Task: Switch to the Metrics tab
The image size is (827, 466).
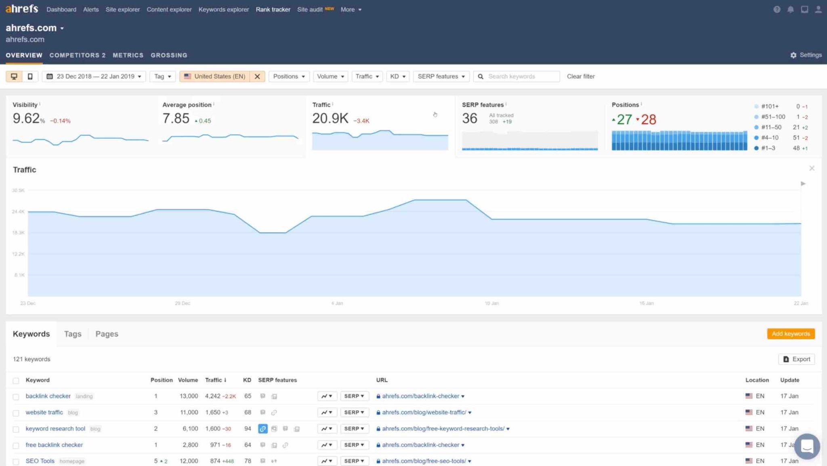Action: pyautogui.click(x=128, y=55)
